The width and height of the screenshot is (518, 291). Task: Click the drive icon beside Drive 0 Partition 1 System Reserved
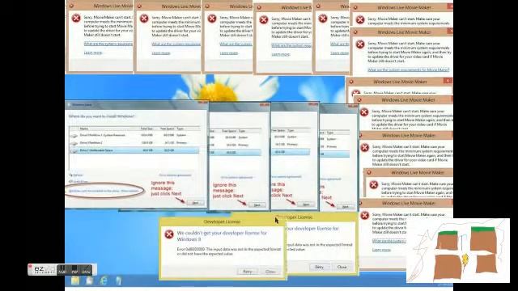tap(74, 136)
